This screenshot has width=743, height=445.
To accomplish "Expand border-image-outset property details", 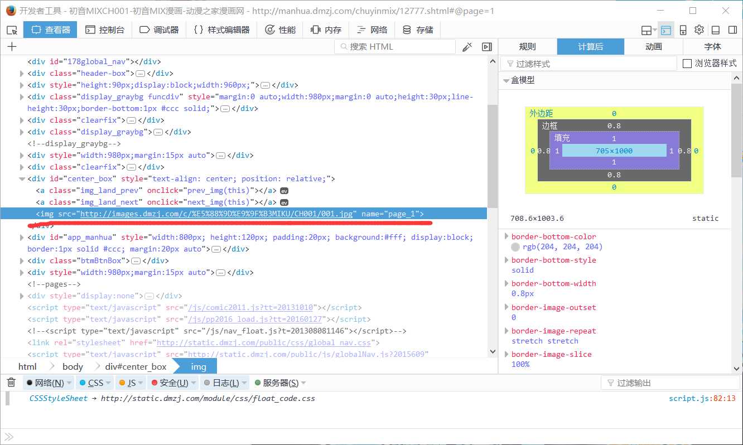I will 506,308.
